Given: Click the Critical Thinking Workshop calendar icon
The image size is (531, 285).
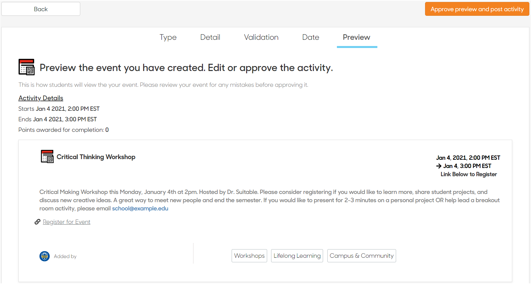Looking at the screenshot, I should click(47, 156).
